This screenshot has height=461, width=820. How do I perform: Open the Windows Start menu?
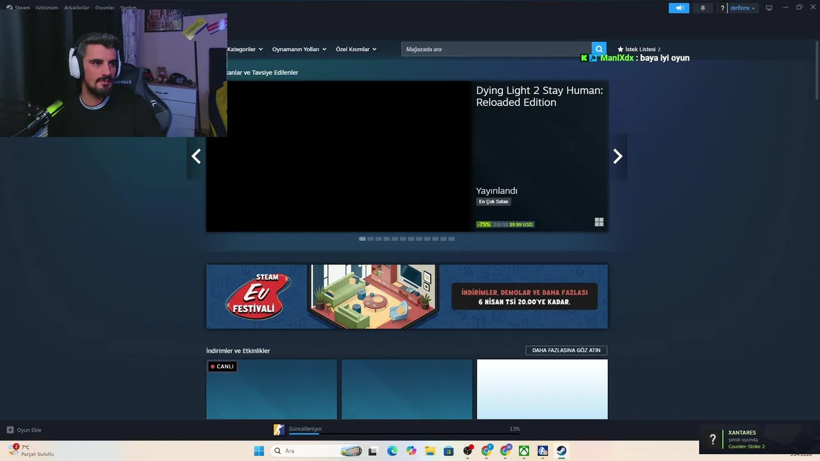259,451
